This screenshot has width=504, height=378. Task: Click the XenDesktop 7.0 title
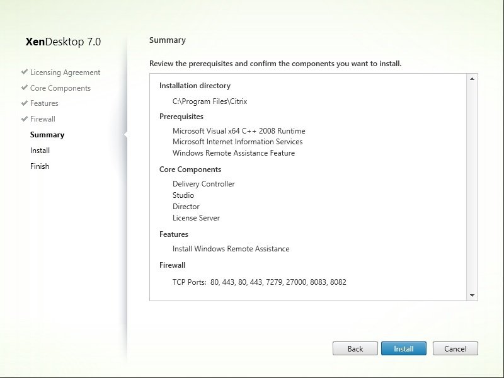[x=64, y=42]
